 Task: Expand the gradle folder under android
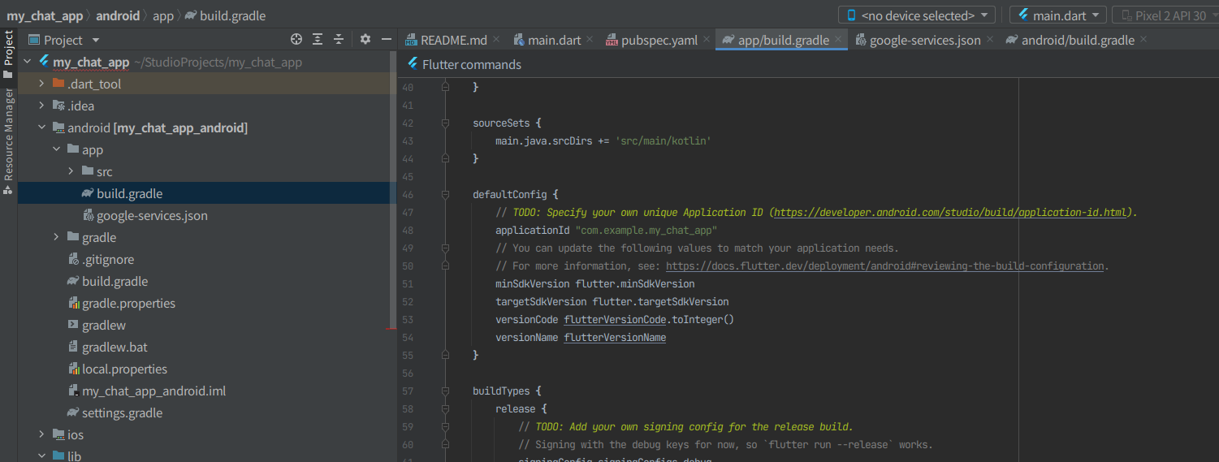[56, 237]
